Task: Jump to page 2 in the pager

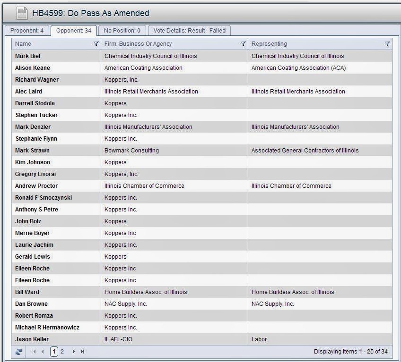Action: 62,352
